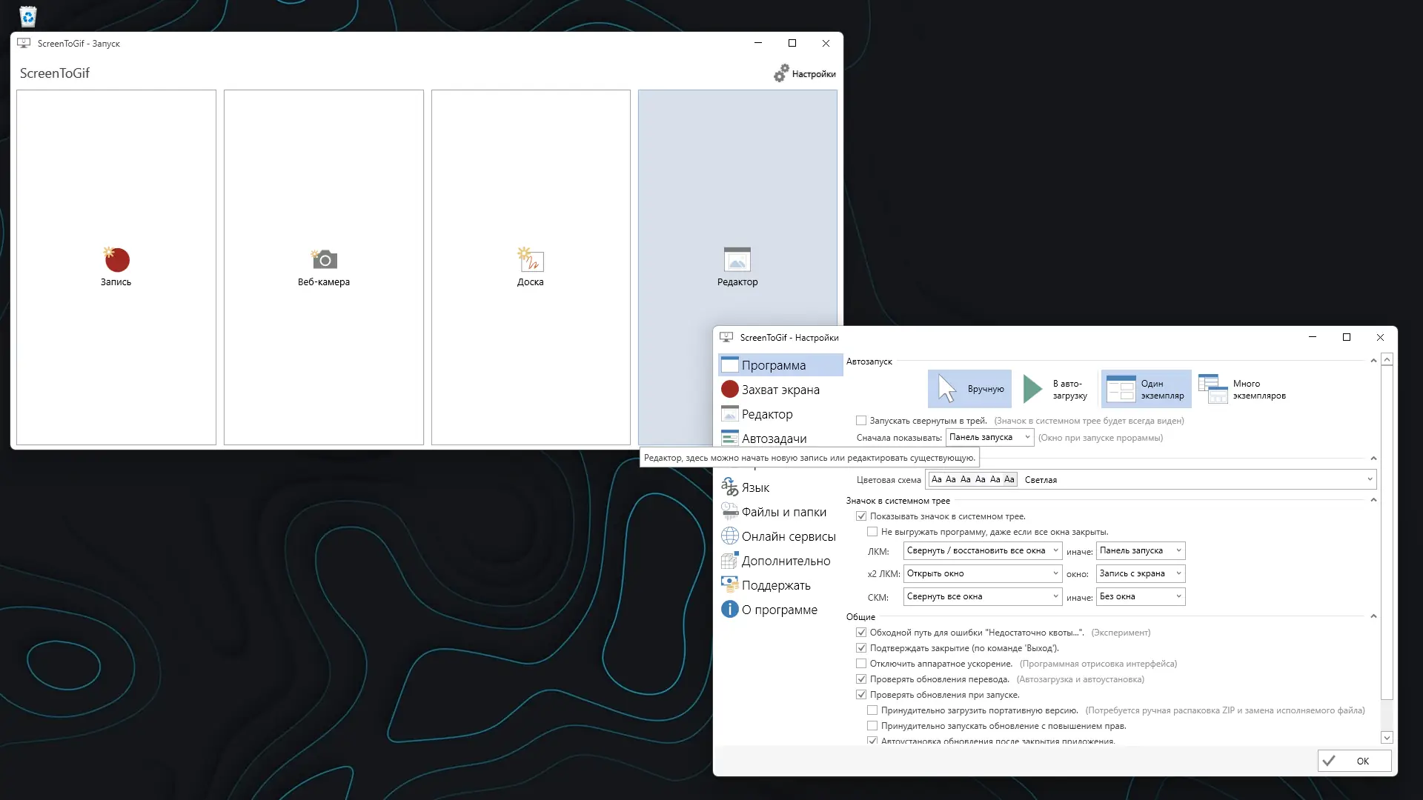Viewport: 1423px width, 800px height.
Task: Open the Цветовая схема Светлая dropdown
Action: (x=1151, y=479)
